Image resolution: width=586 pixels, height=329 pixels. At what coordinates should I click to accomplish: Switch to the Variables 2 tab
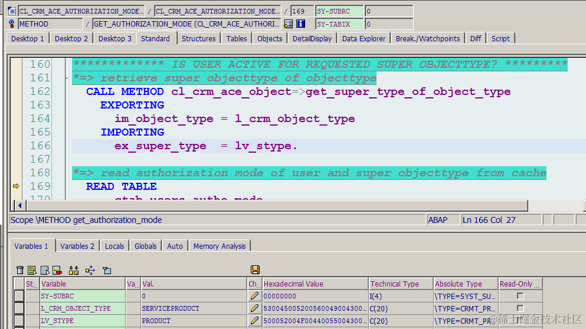coord(77,246)
